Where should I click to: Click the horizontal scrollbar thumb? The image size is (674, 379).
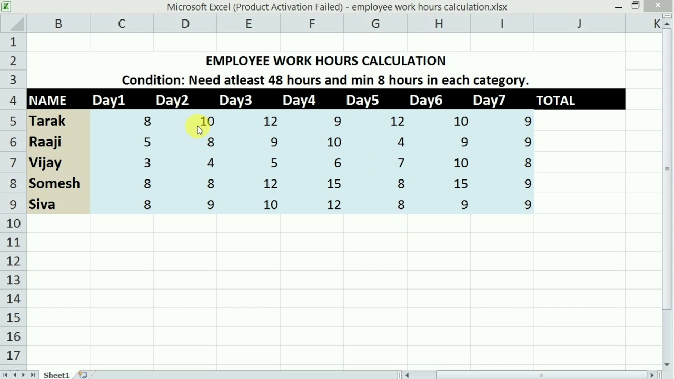[541, 375]
